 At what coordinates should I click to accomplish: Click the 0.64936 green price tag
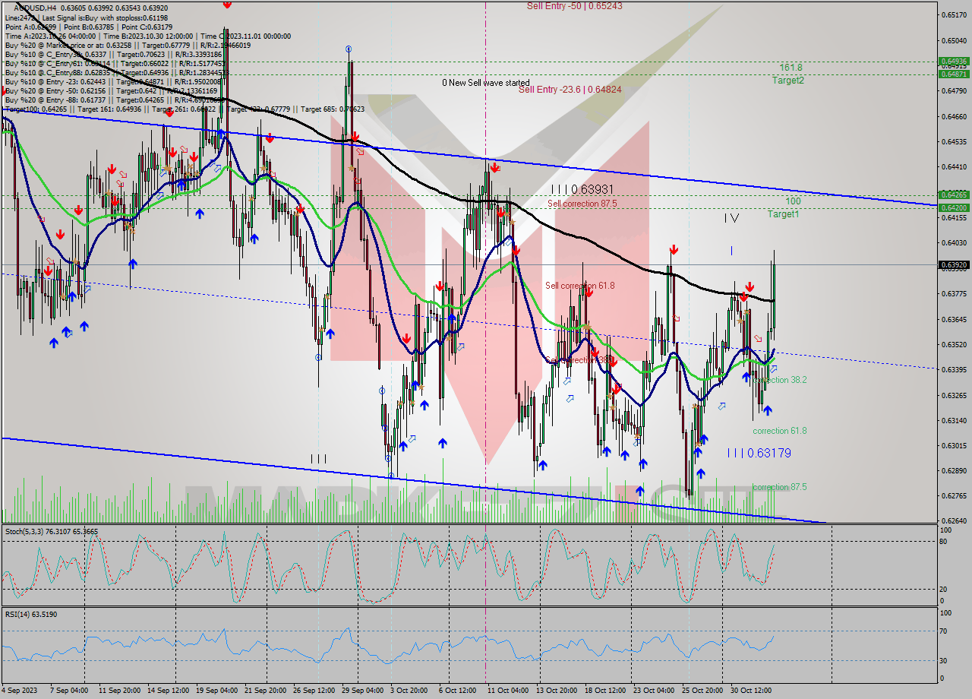pos(954,62)
